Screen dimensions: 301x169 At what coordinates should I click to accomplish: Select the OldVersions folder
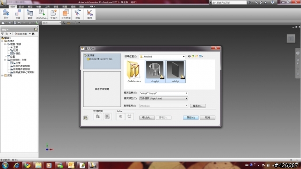(x=134, y=72)
